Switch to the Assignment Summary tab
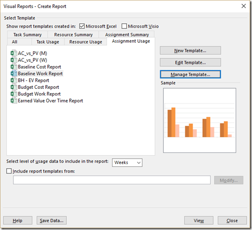Viewport: 252px width, 230px height. point(127,35)
